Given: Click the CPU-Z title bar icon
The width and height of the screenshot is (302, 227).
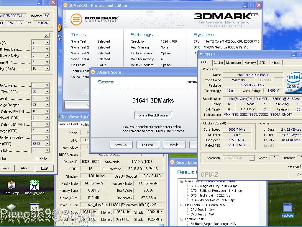Looking at the screenshot, I should pos(201,54).
